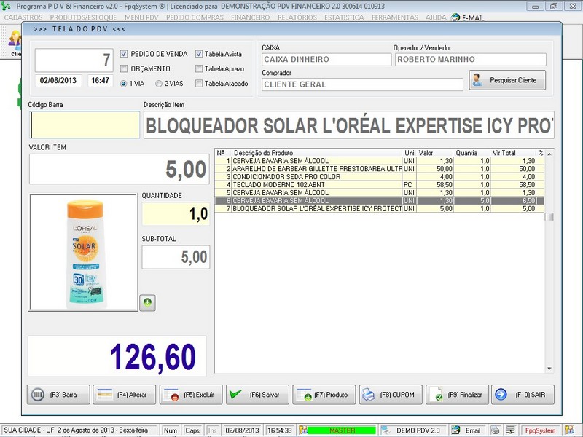Image resolution: width=583 pixels, height=437 pixels.
Task: Enable the Tabela Atacado checkbox
Action: [199, 84]
